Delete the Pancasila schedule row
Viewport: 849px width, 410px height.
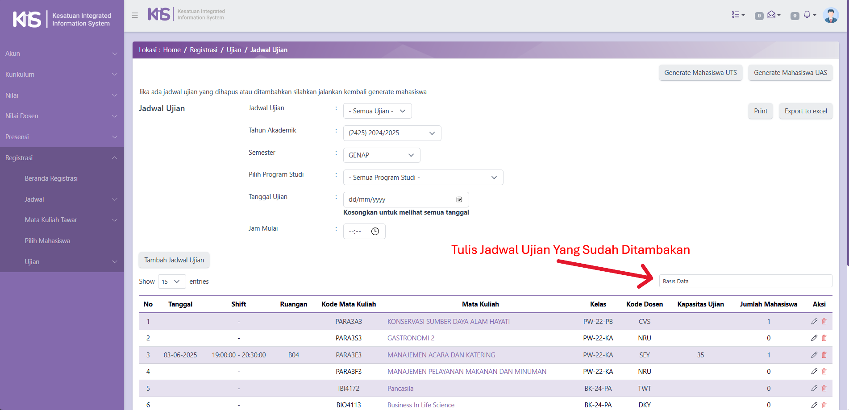(x=824, y=389)
